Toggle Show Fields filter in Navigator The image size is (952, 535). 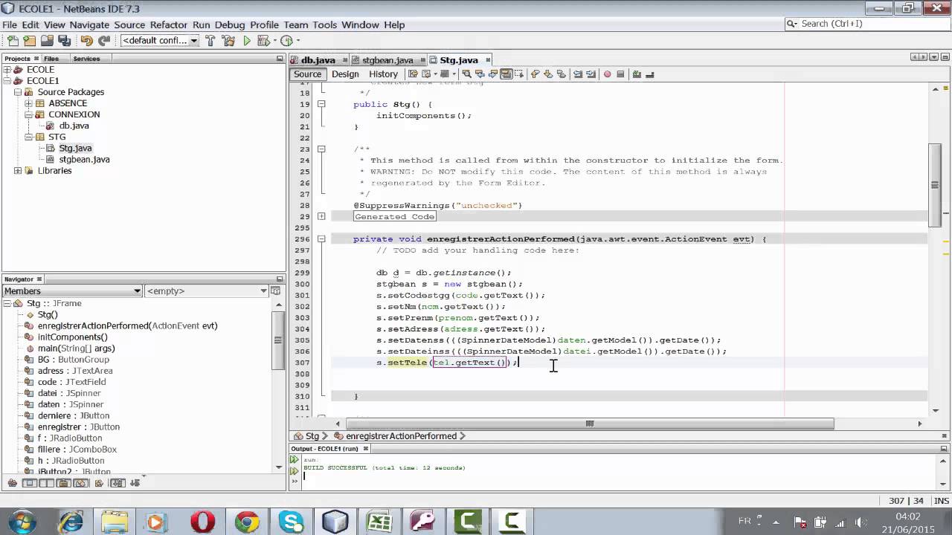30,483
